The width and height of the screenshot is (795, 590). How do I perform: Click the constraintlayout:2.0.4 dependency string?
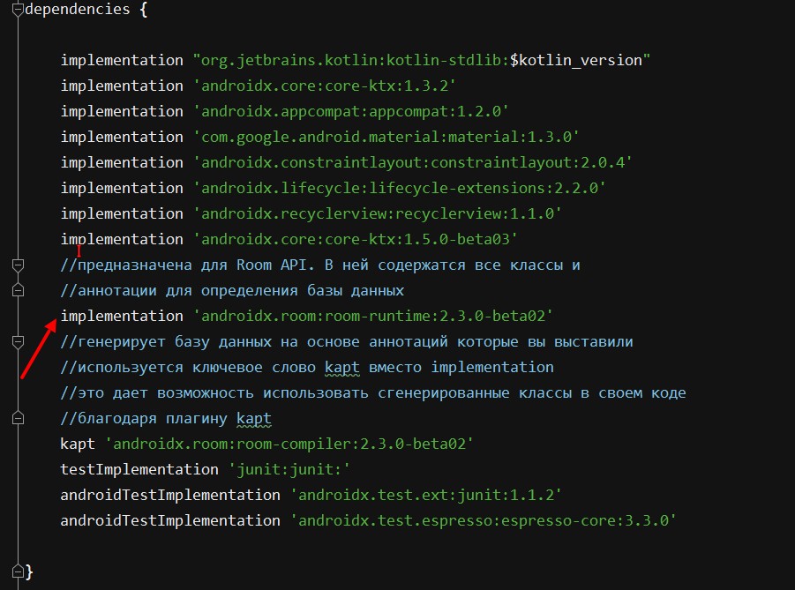pyautogui.click(x=413, y=162)
